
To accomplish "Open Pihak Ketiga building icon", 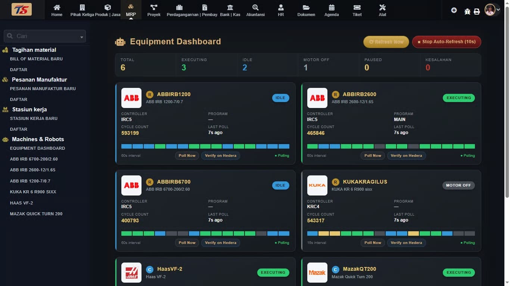I will [x=82, y=7].
